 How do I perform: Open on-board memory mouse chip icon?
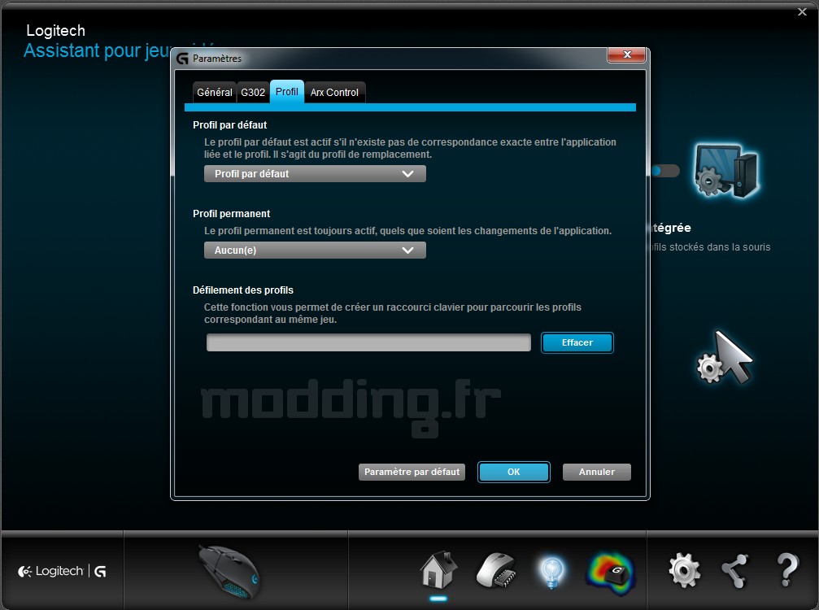pyautogui.click(x=495, y=570)
